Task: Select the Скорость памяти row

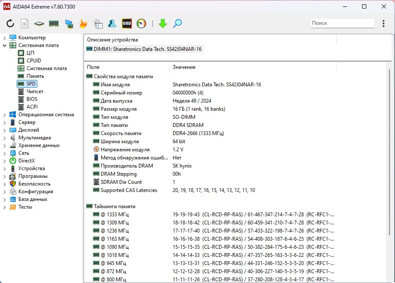Action: (x=214, y=133)
